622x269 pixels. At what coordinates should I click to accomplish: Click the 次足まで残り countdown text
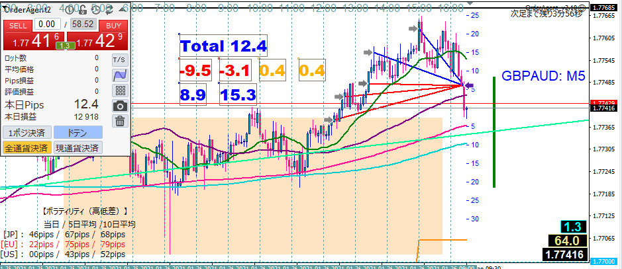pos(548,13)
